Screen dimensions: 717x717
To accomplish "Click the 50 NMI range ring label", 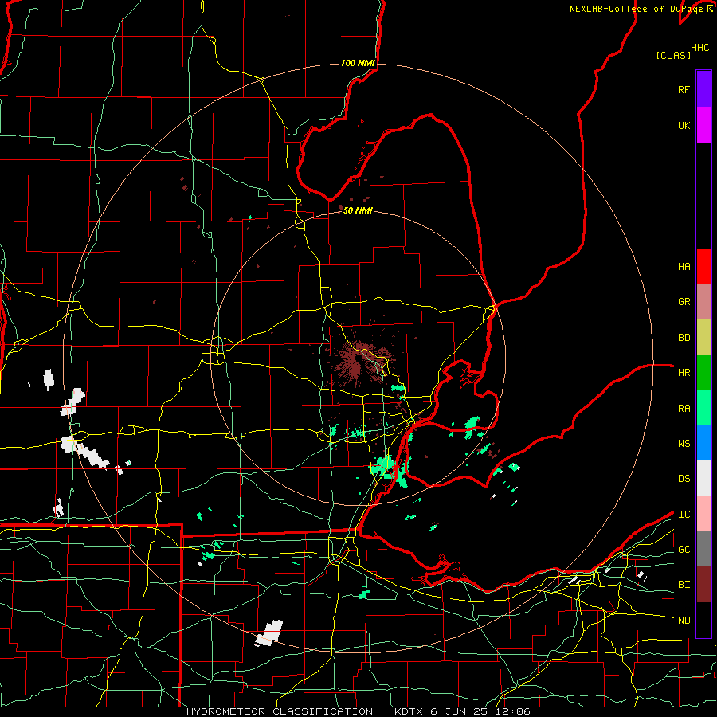I will (358, 210).
